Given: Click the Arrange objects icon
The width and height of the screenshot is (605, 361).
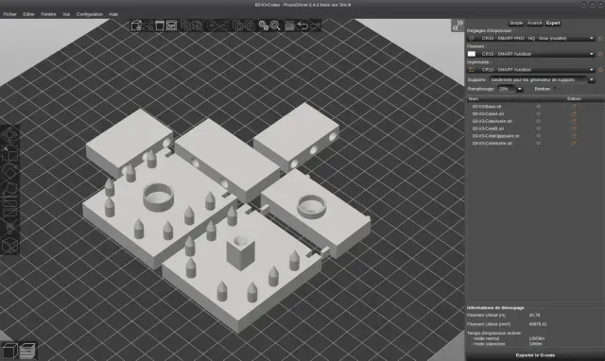Looking at the screenshot, I should pos(172,26).
